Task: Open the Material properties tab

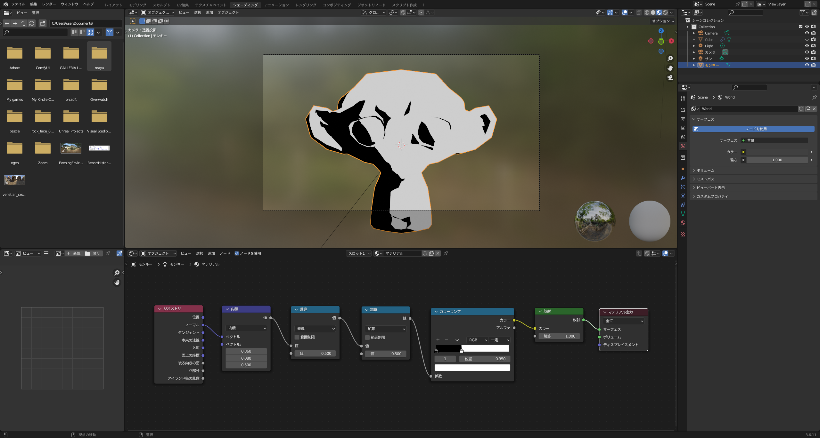Action: pos(683,223)
